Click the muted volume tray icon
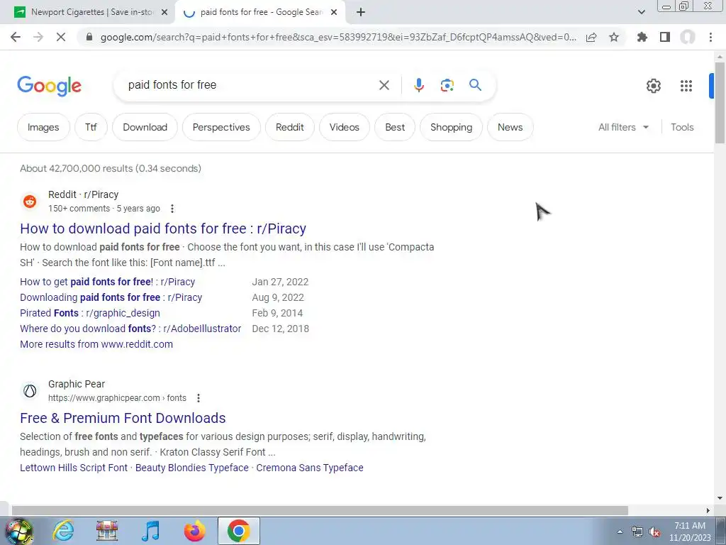 tap(654, 532)
